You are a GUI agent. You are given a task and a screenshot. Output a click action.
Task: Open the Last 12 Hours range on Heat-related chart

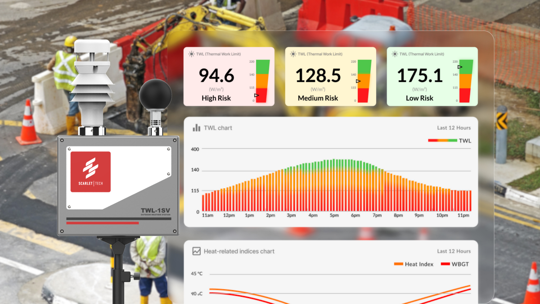(x=454, y=251)
